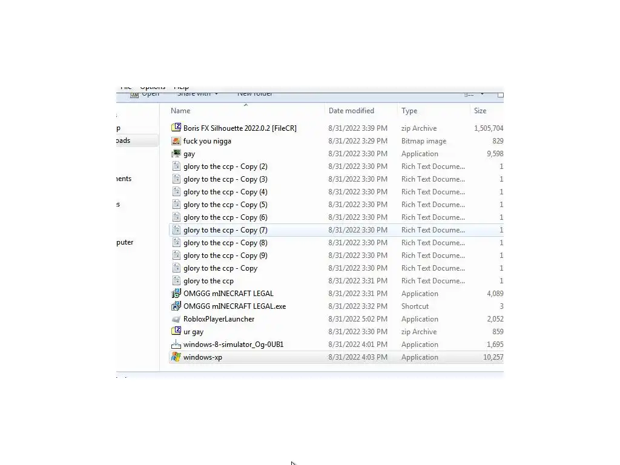Screen dimensions: 620x465
Task: Click the size value '1,695'
Action: [x=495, y=345]
